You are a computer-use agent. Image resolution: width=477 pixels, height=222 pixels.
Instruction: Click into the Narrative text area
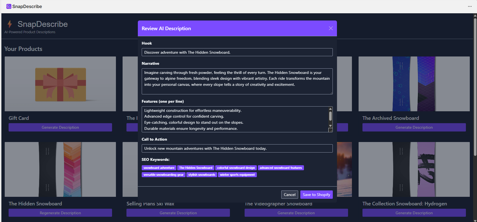237,81
